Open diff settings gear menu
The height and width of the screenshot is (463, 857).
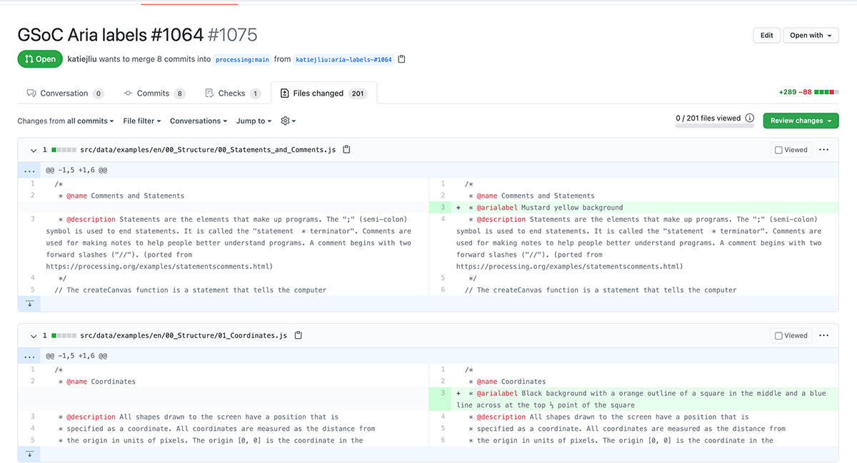click(x=288, y=121)
